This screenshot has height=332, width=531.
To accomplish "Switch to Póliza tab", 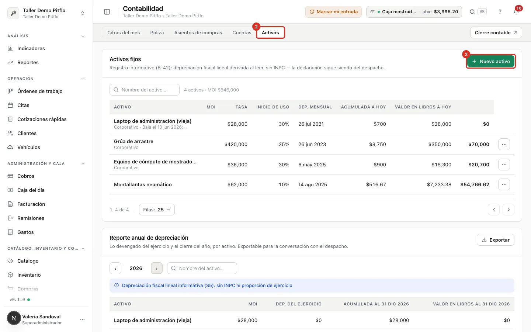I will point(157,32).
